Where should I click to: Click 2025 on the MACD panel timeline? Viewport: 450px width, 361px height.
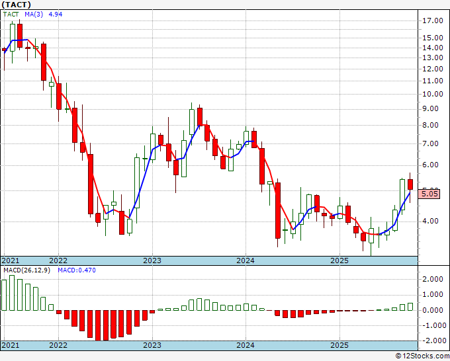[339, 345]
